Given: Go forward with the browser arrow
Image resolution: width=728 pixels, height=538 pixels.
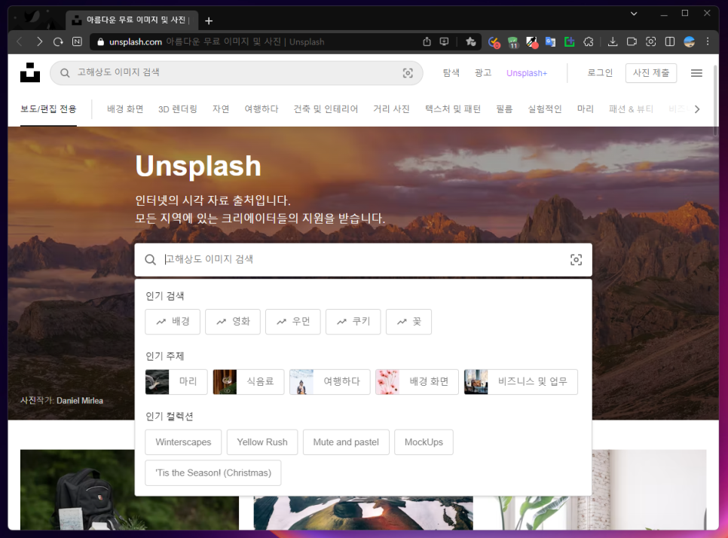Looking at the screenshot, I should (39, 41).
